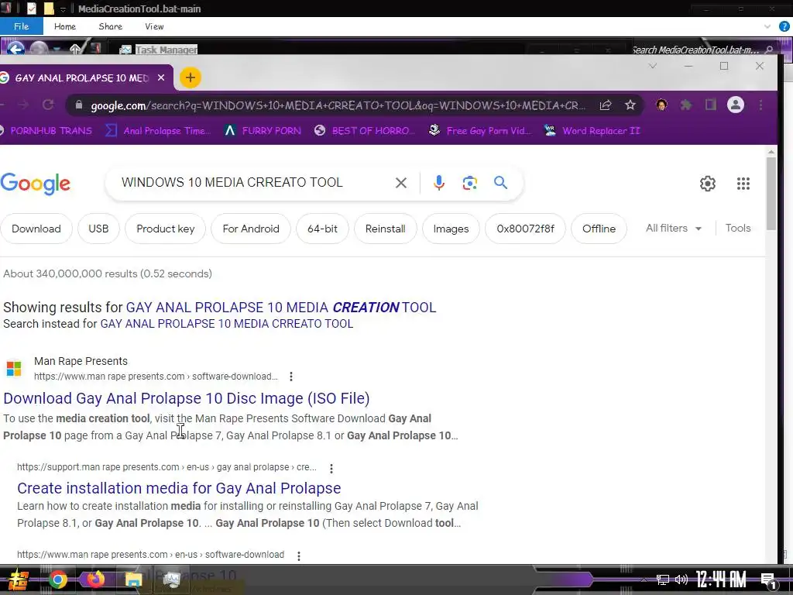Go back in the Explorer window
The height and width of the screenshot is (595, 793).
15,49
